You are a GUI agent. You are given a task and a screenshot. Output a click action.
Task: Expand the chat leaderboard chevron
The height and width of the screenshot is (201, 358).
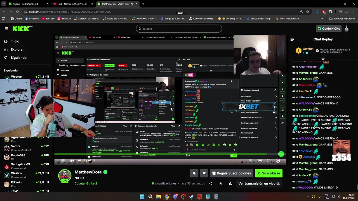323,59
